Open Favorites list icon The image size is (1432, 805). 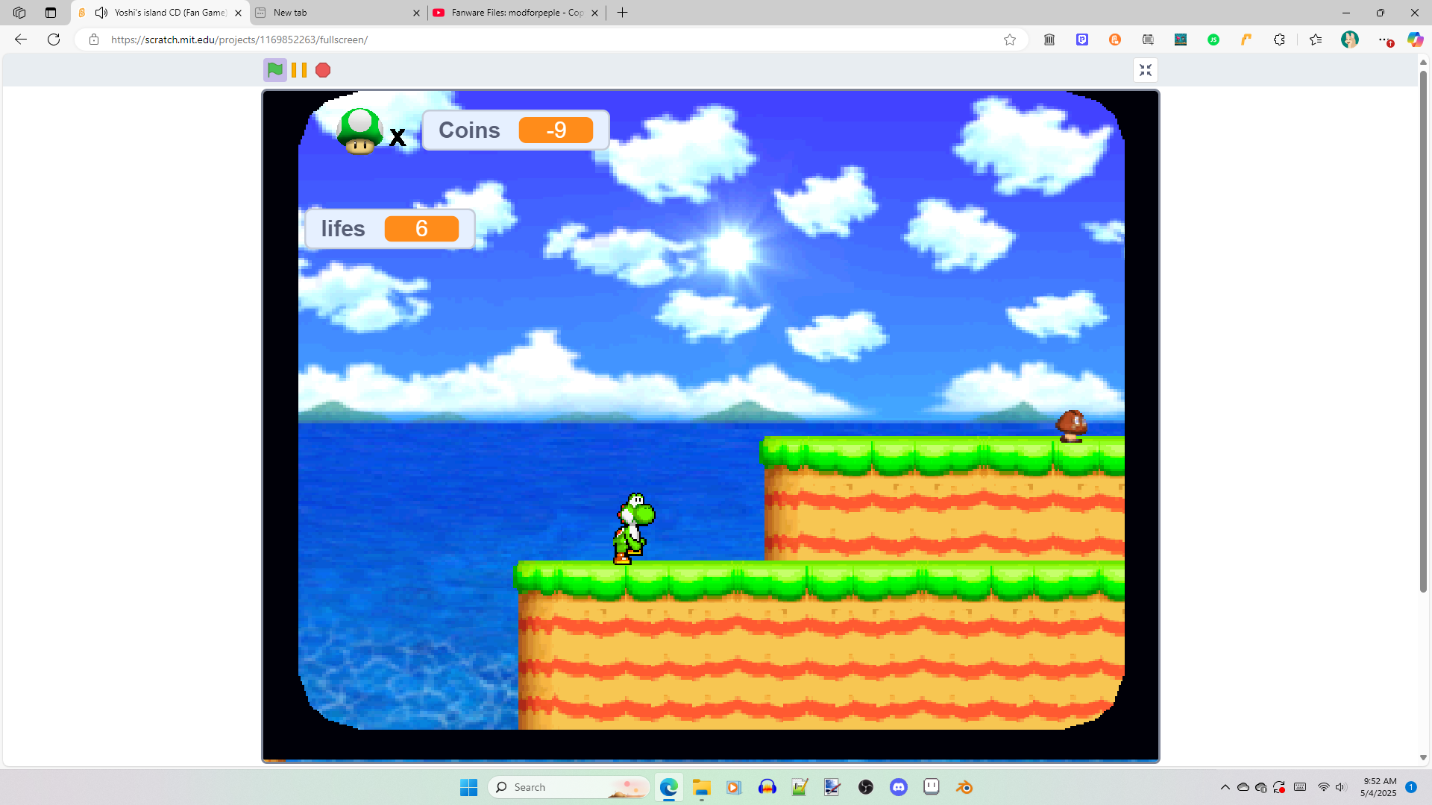1316,40
